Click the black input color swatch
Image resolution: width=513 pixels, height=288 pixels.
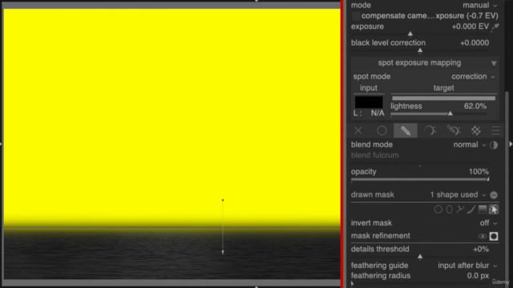pyautogui.click(x=369, y=102)
